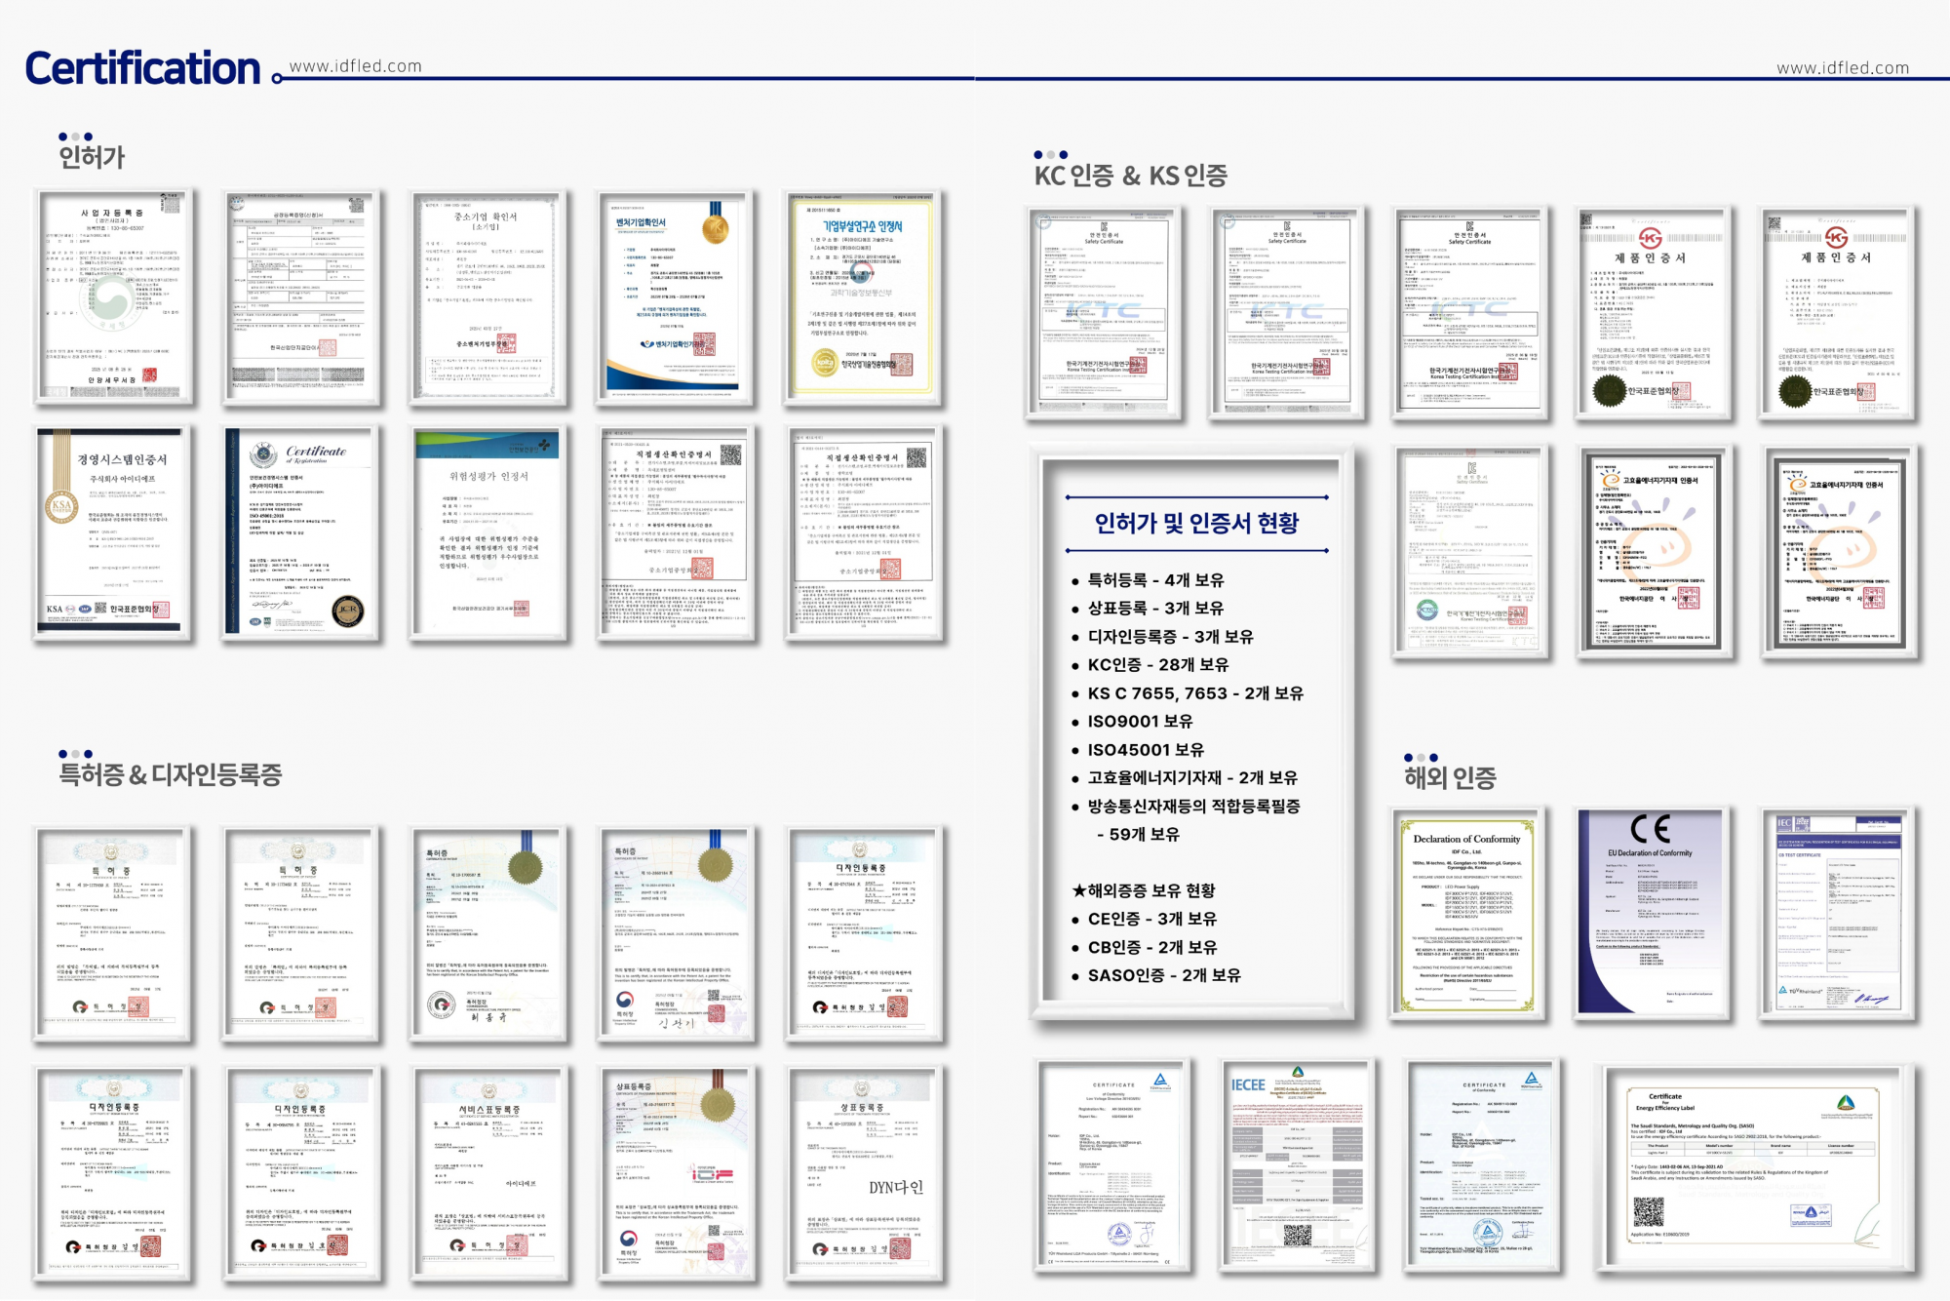Click the IEC logo on the CB Test Certificate

pyautogui.click(x=1783, y=824)
